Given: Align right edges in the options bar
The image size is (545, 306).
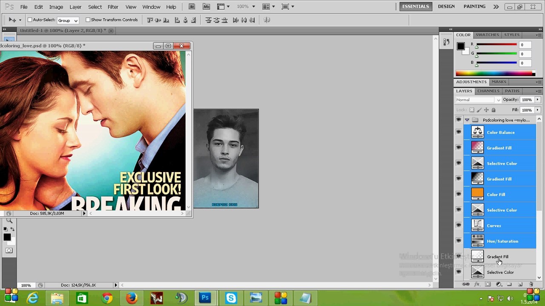Looking at the screenshot, I should [x=194, y=20].
